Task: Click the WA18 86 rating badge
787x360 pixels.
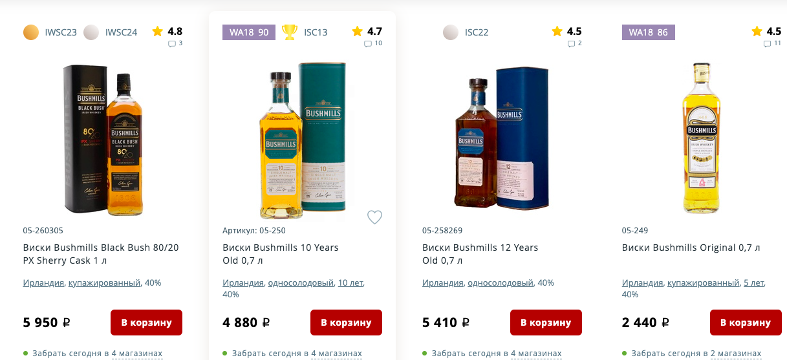Action: (x=648, y=32)
